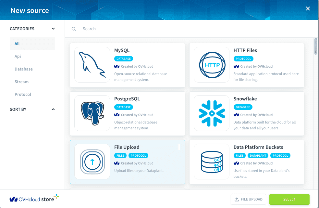Image resolution: width=319 pixels, height=208 pixels.
Task: Click the File Upload arrow icon
Action: pyautogui.click(x=92, y=162)
